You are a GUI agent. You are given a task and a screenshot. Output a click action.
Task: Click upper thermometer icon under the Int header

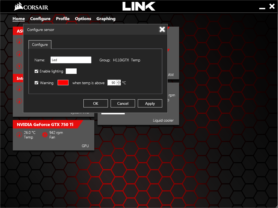[x=19, y=89]
